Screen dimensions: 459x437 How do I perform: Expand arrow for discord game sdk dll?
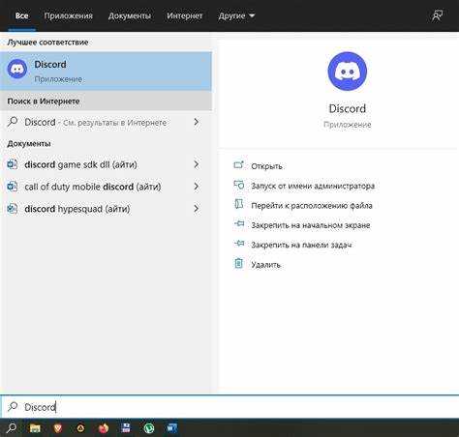pyautogui.click(x=196, y=164)
